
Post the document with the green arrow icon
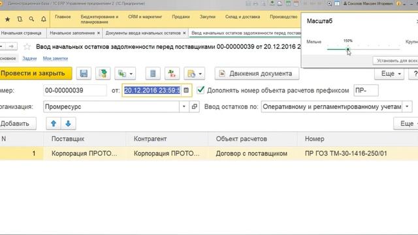click(x=103, y=74)
